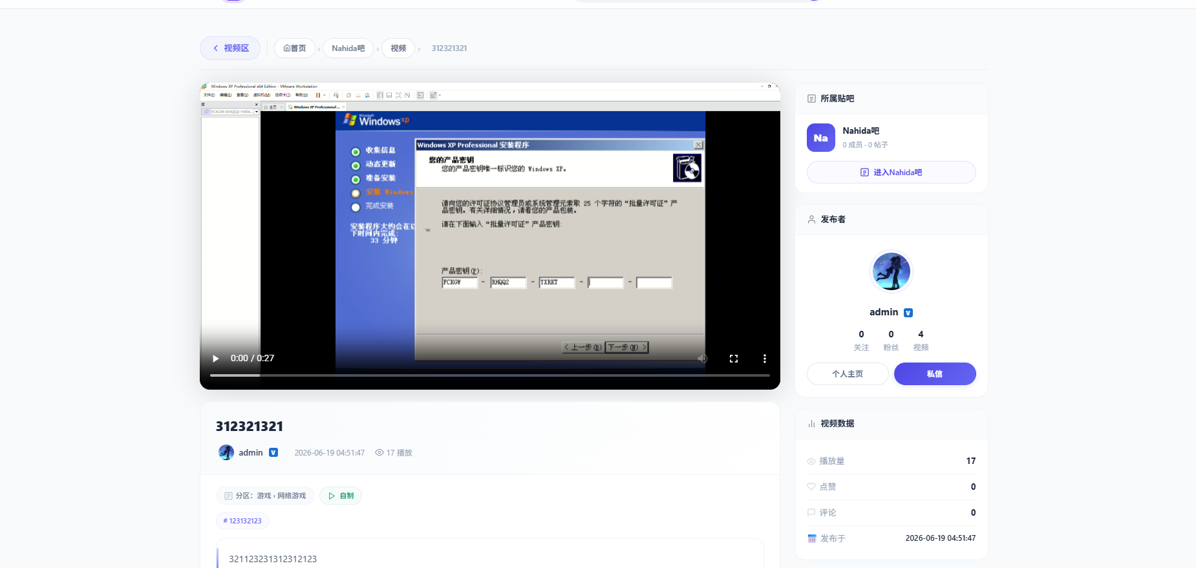
Task: Open the 个人主页 profile button
Action: [x=848, y=374]
